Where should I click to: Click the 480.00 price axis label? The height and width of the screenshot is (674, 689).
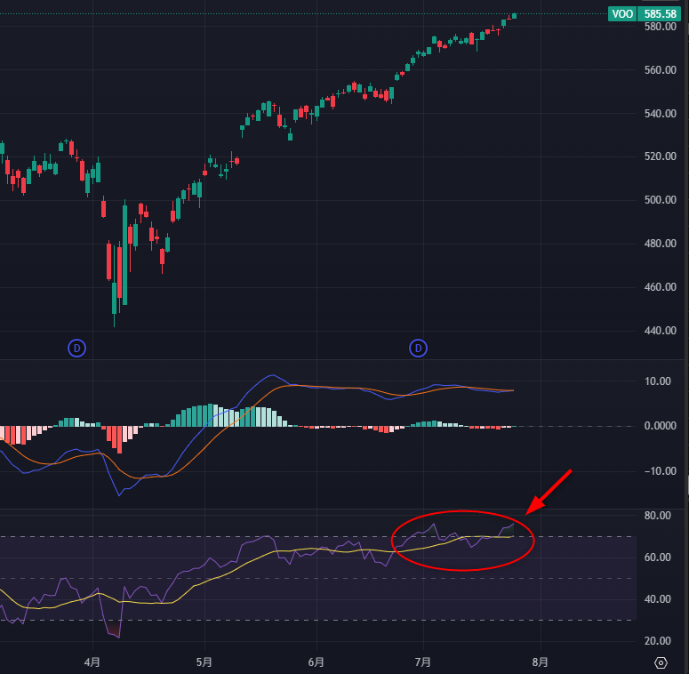[x=660, y=244]
